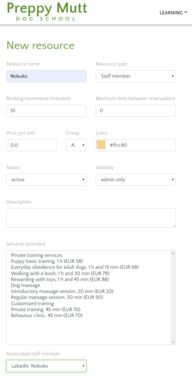The height and width of the screenshot is (377, 192).
Task: Click the Resource name field containing Nobuko
Action: tap(46, 76)
